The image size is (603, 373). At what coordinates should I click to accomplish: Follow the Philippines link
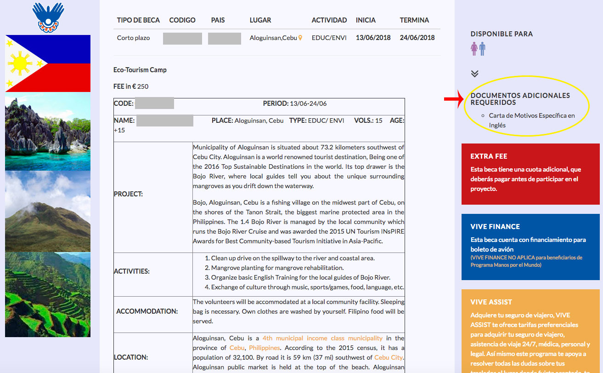point(264,348)
